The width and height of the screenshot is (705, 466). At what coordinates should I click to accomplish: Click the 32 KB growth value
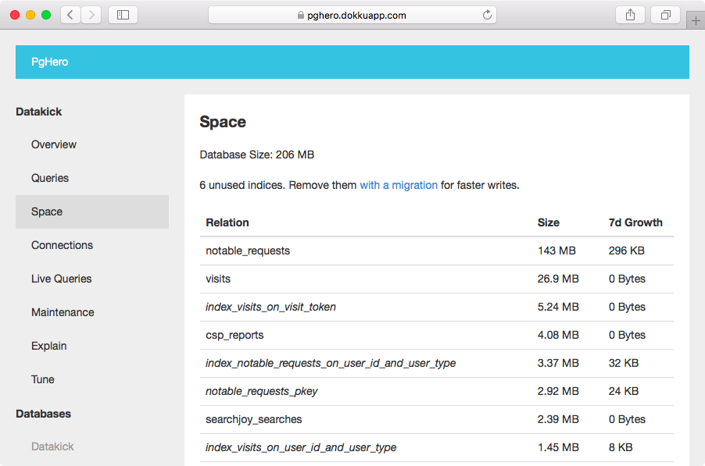623,363
